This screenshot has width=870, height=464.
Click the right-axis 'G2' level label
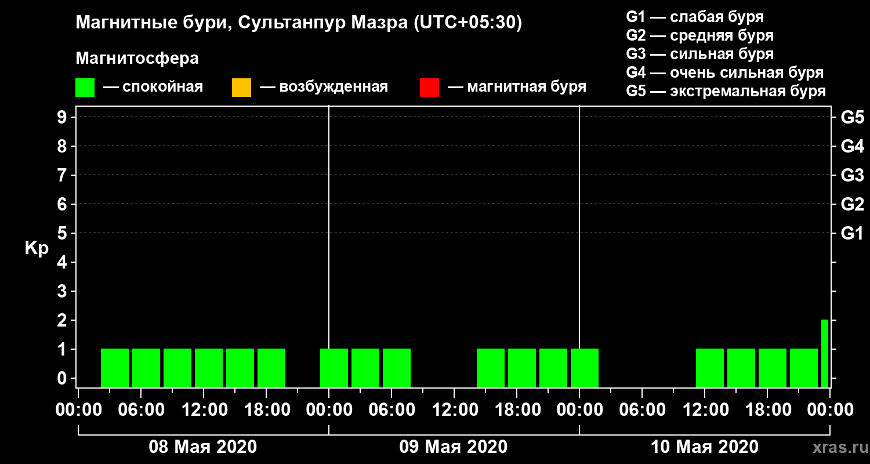tap(852, 204)
